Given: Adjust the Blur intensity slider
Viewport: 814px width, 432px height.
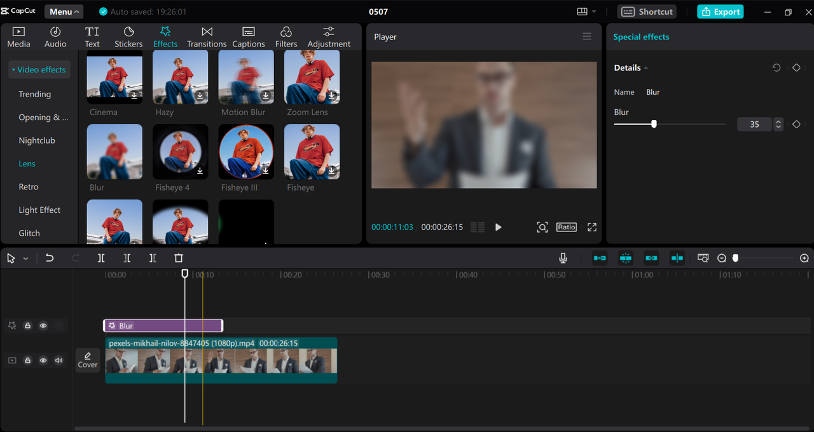Looking at the screenshot, I should point(654,125).
